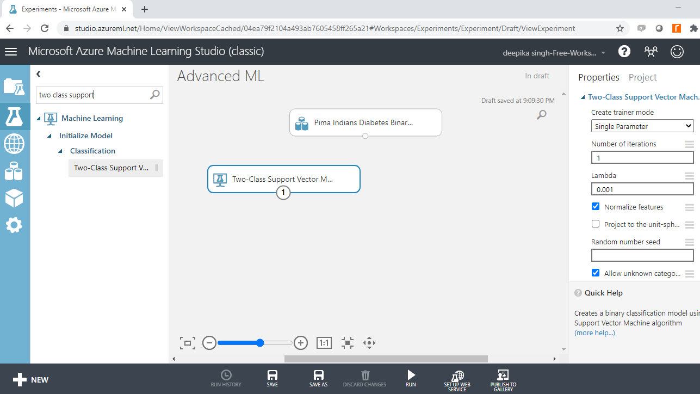The height and width of the screenshot is (394, 700).
Task: Open the Number of iterations parameter menu
Action: 689,144
